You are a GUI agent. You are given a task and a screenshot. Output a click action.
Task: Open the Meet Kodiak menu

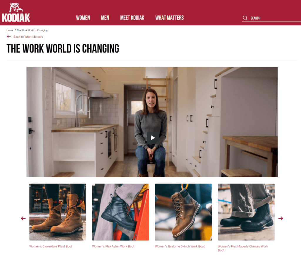pos(132,18)
